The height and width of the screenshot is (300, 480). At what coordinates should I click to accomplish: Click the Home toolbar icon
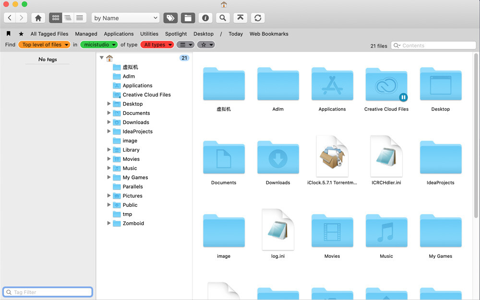[x=38, y=18]
